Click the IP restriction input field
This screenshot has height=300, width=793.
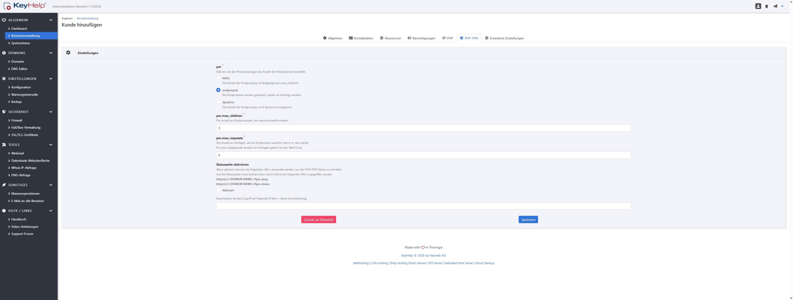click(x=423, y=206)
